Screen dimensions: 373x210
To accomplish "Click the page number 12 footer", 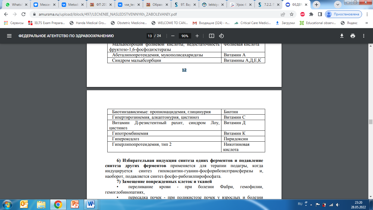I will (x=184, y=70).
